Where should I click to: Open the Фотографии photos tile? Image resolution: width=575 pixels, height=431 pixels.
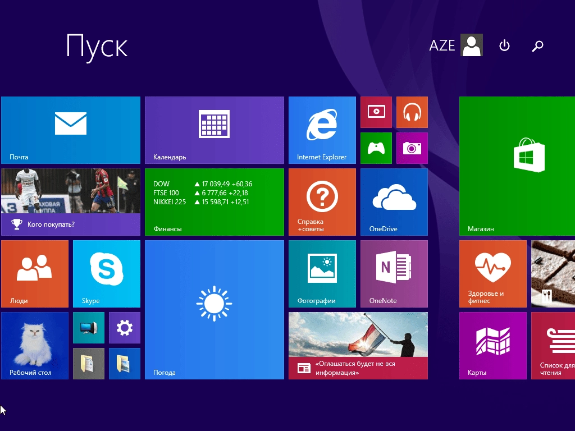pos(322,274)
